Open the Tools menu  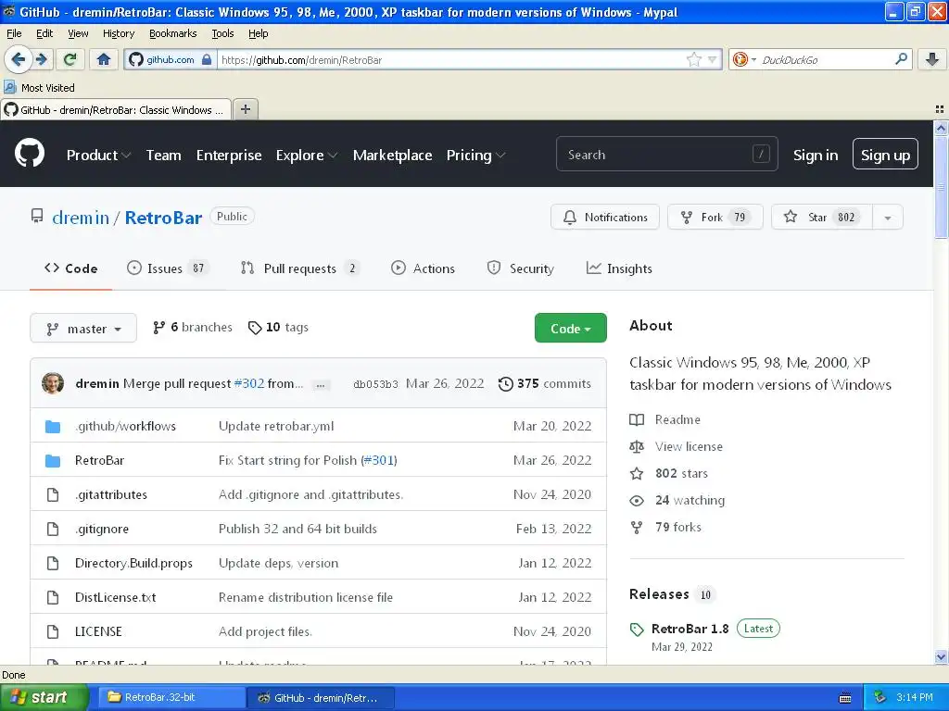pos(222,33)
